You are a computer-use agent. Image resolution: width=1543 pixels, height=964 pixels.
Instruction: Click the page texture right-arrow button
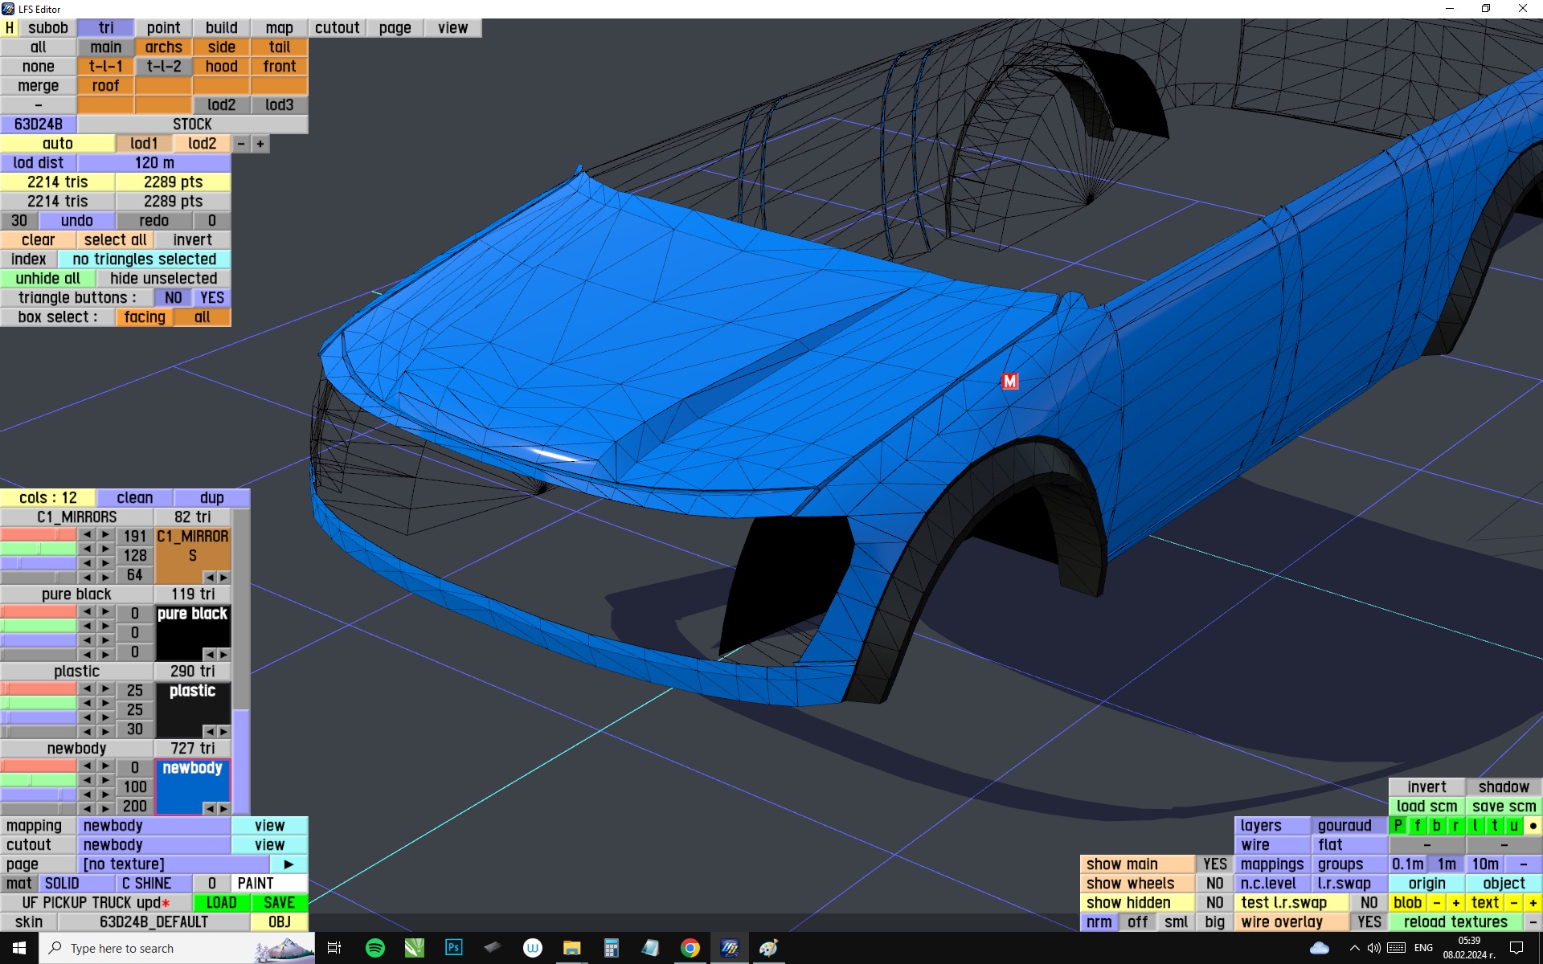[289, 864]
